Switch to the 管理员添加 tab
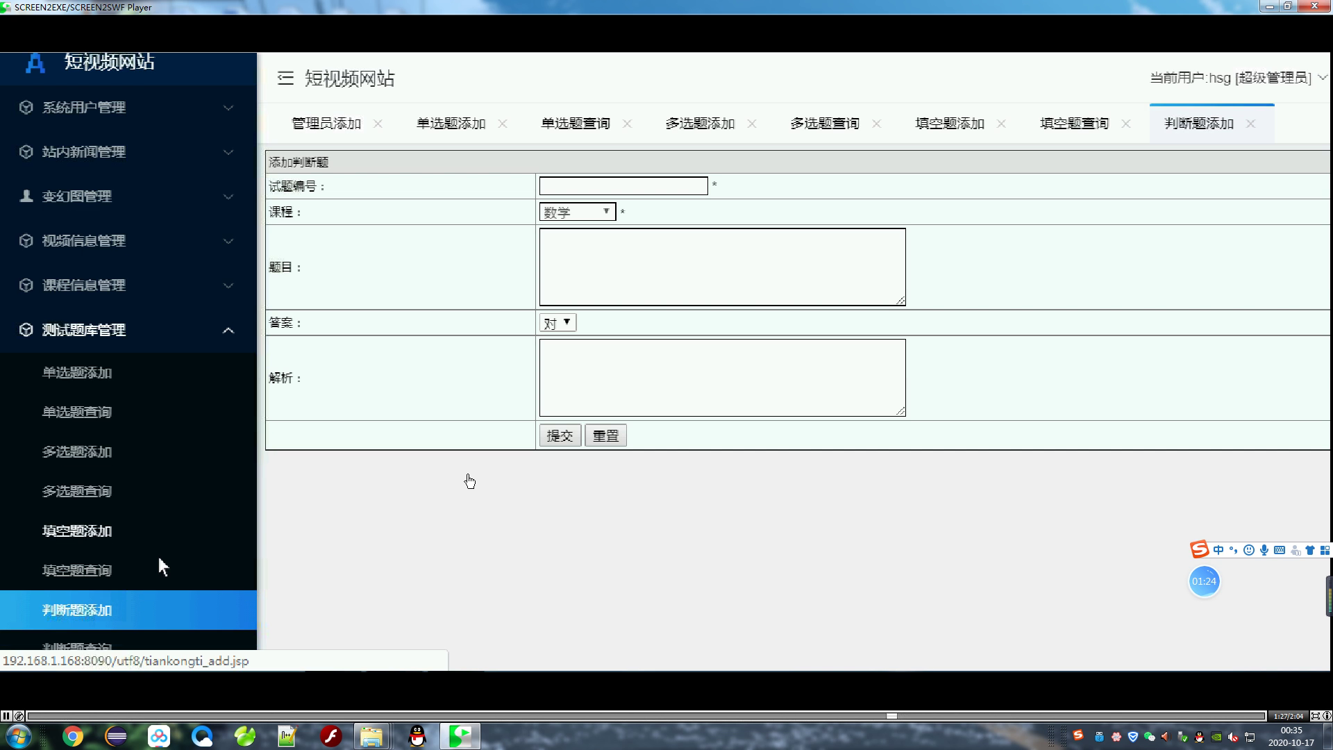 tap(326, 124)
